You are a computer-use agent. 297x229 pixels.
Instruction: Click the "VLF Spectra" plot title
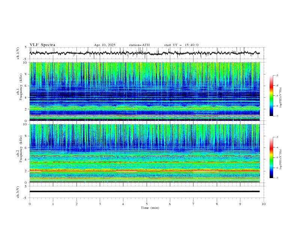pyautogui.click(x=42, y=45)
